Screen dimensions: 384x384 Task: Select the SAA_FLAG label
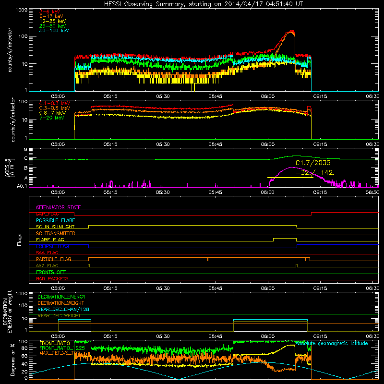click(x=47, y=252)
